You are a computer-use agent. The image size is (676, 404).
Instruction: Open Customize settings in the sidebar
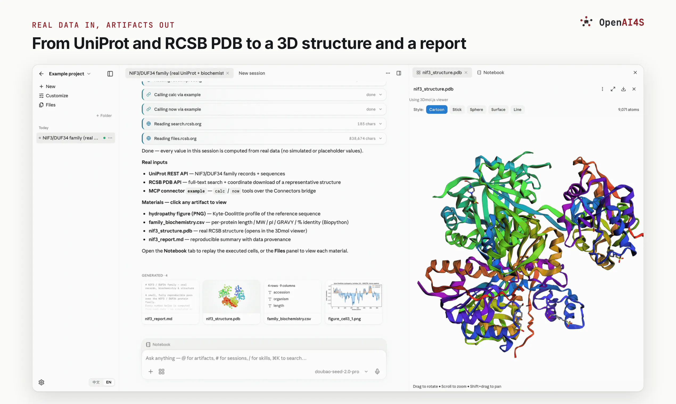coord(53,96)
